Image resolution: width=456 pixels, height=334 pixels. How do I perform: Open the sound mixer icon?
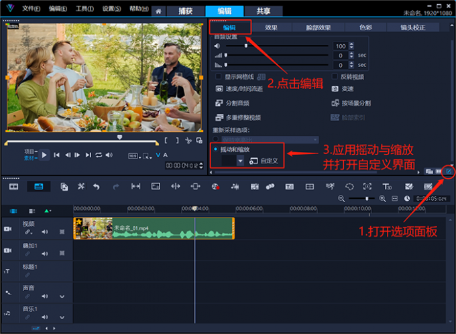(x=235, y=187)
